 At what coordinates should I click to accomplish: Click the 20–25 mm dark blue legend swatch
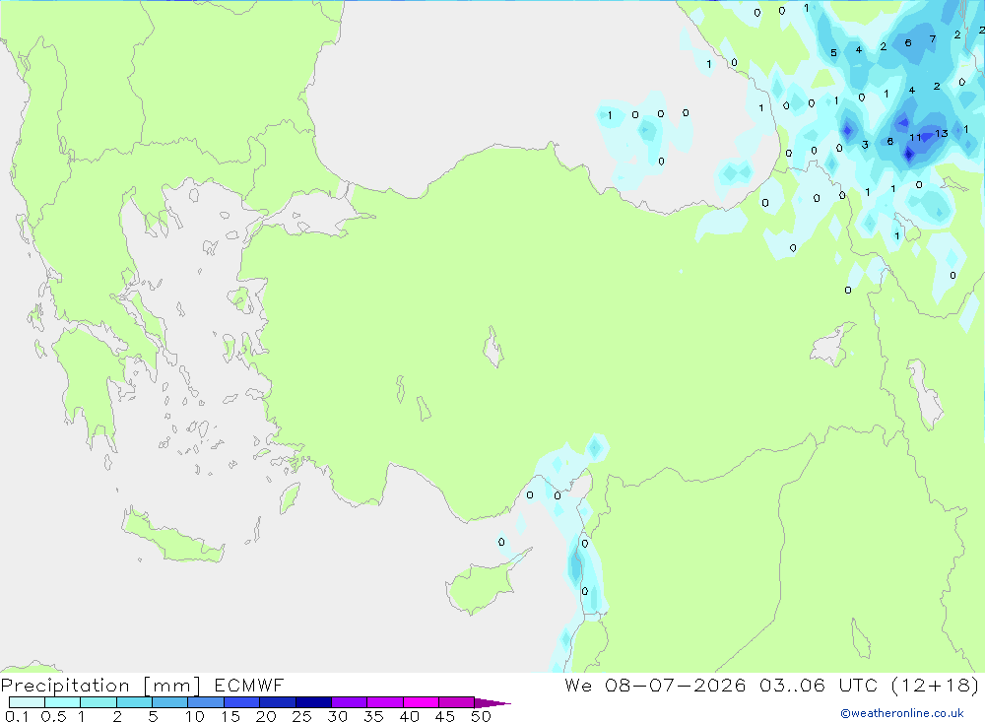coord(277,702)
